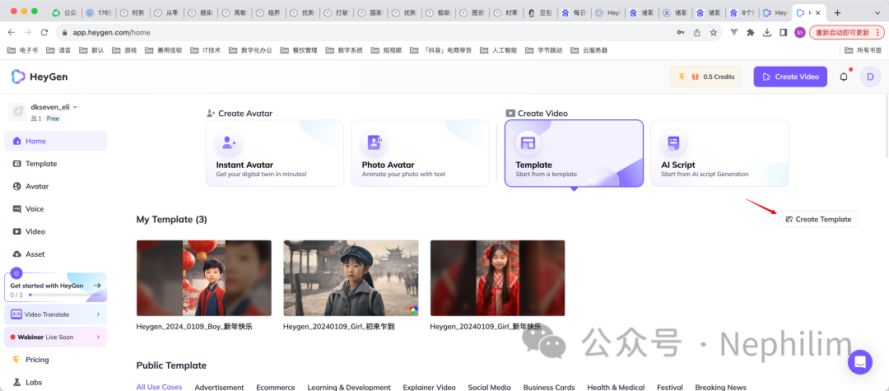Screen dimensions: 889x391
Task: Open the user avatar D menu
Action: coord(870,77)
